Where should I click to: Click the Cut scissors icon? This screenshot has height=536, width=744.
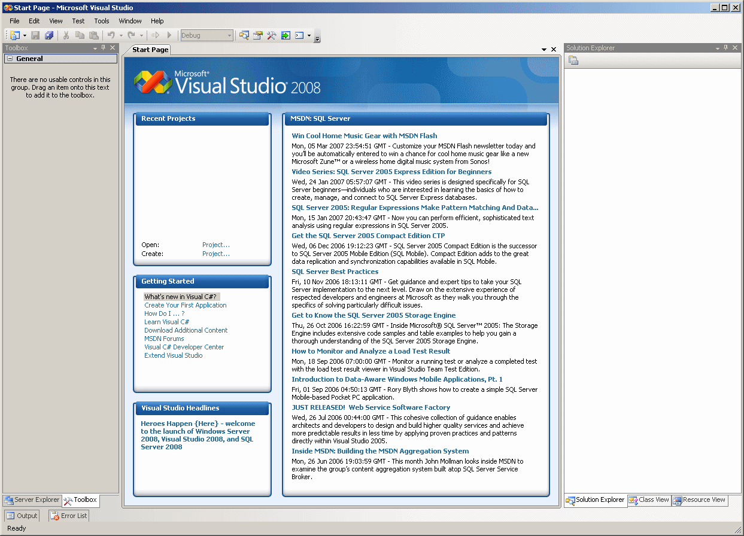[x=66, y=35]
